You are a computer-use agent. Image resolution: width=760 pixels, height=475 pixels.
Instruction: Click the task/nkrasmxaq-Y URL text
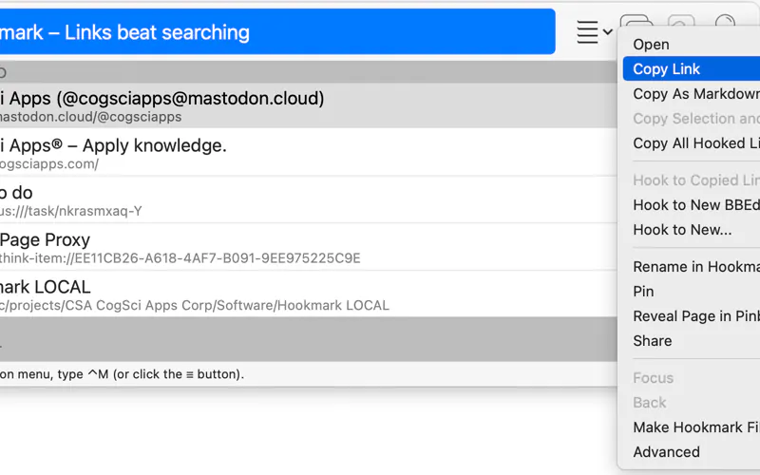(70, 211)
